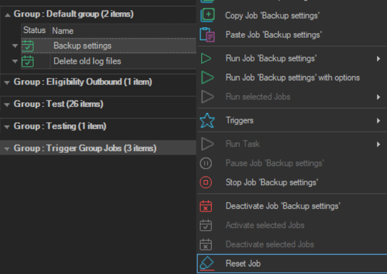Collapse the Default group section

click(7, 14)
